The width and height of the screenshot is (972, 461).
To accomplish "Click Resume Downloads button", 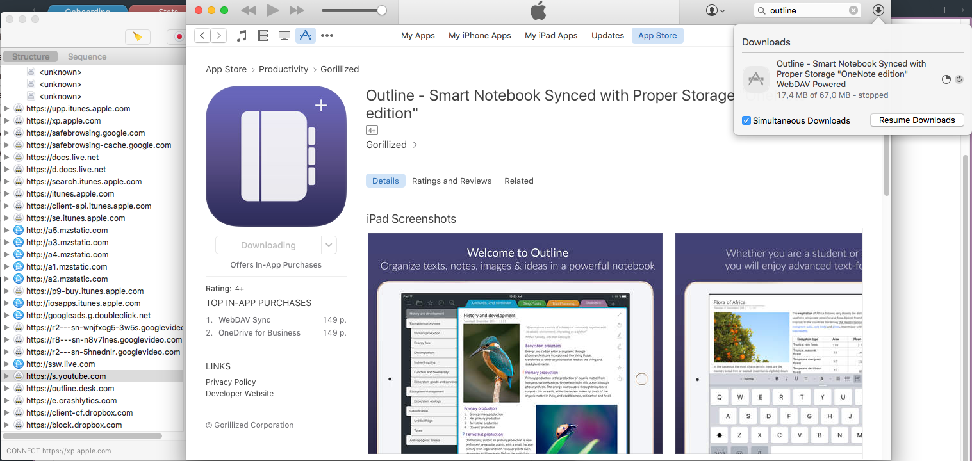I will (x=917, y=120).
